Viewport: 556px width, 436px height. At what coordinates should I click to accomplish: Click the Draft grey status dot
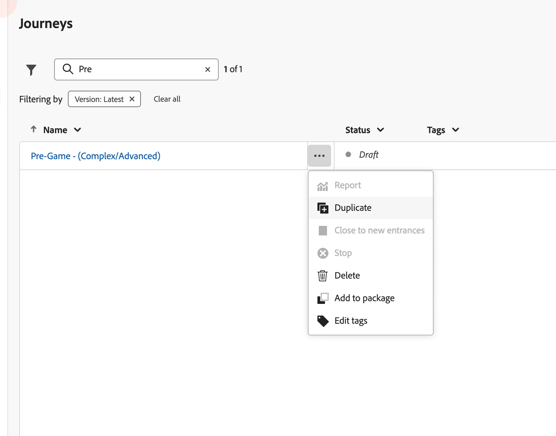coord(348,154)
